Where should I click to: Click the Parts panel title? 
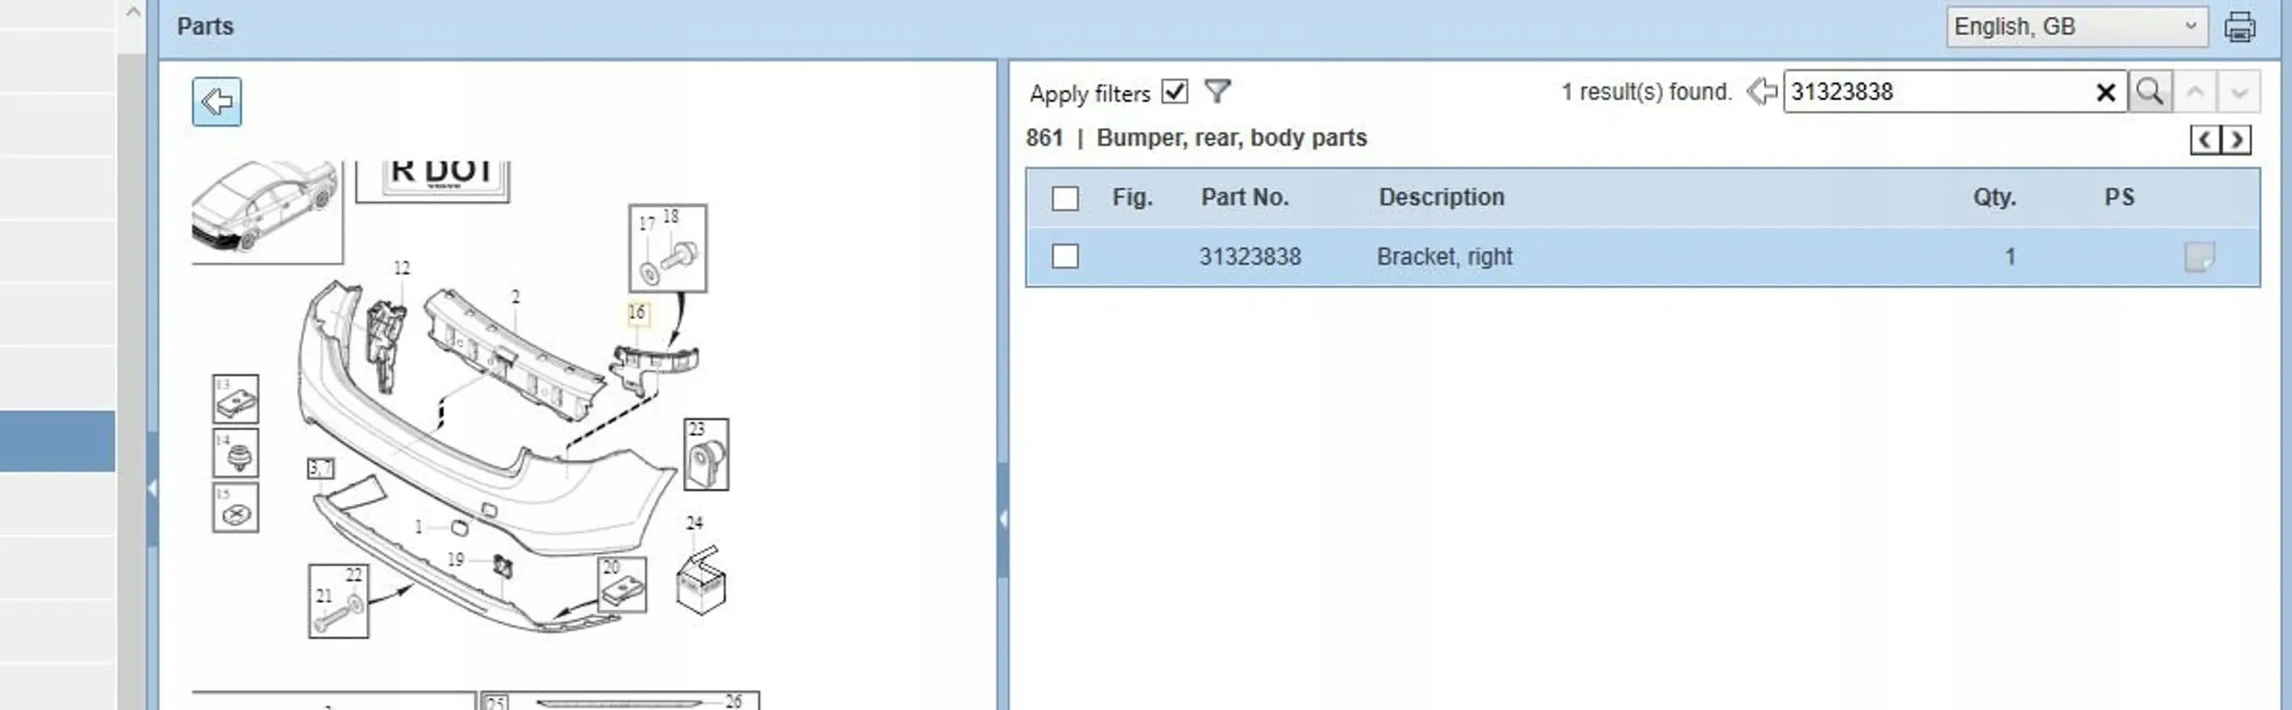coord(205,27)
